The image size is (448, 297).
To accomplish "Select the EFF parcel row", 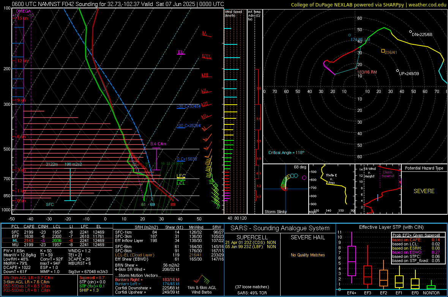I will click(x=58, y=236).
